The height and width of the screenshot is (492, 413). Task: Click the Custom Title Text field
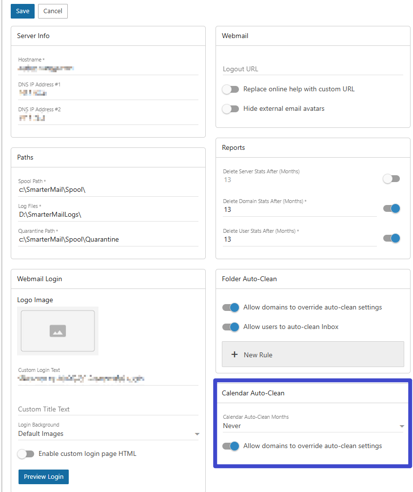[x=108, y=409]
